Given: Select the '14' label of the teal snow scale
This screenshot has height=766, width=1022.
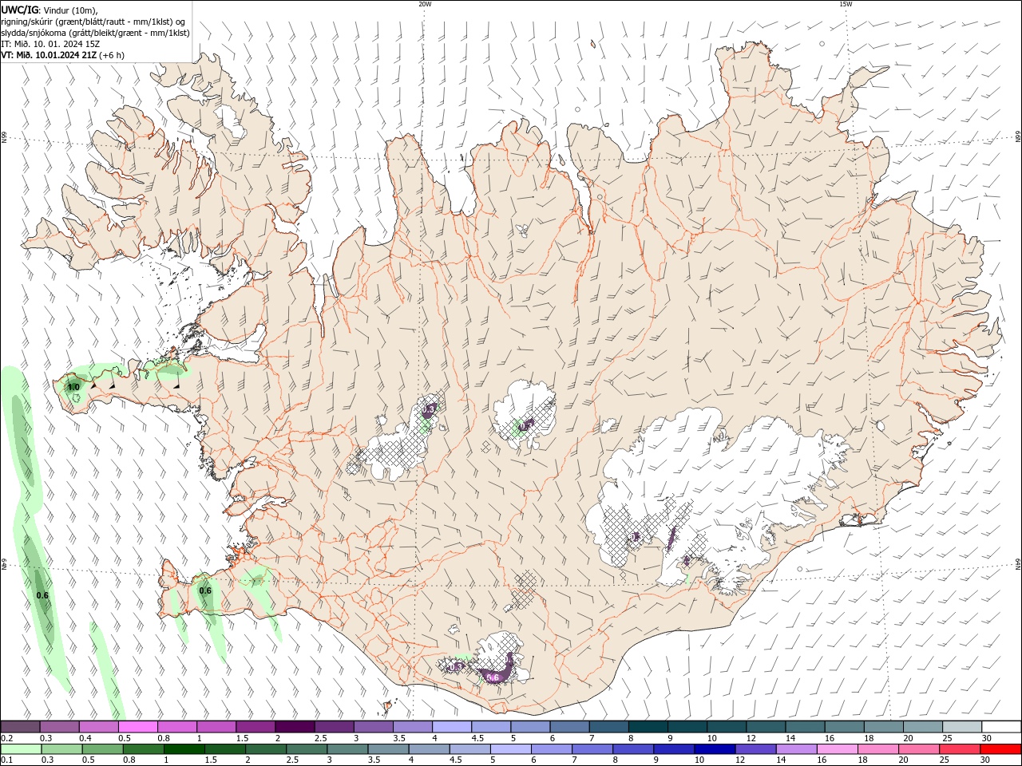Looking at the screenshot, I should coord(790,738).
